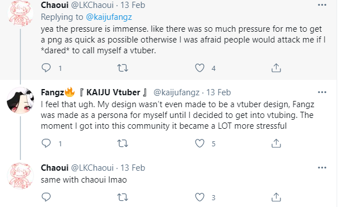This screenshot has width=340, height=207.
Task: Retweet Chaoui's tweet about getting a png
Action: tap(123, 68)
